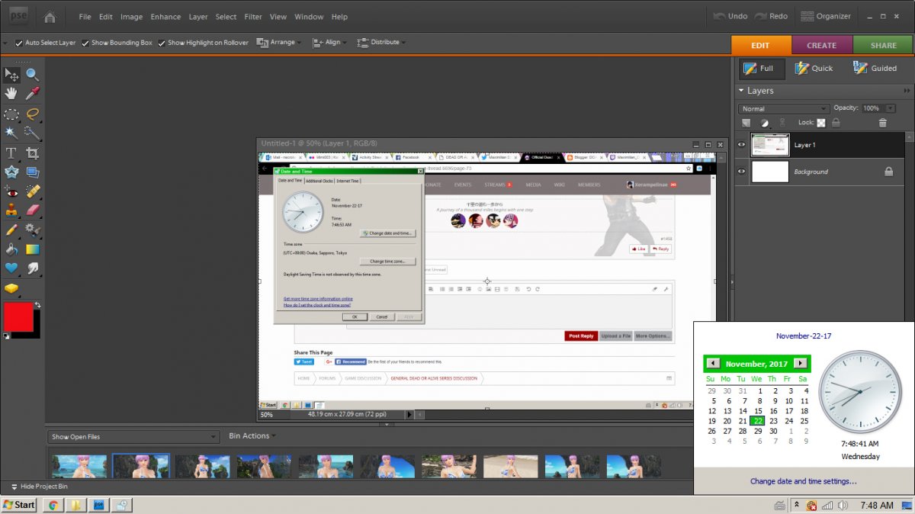Click the Home icon in top bar
This screenshot has width=915, height=514.
50,16
